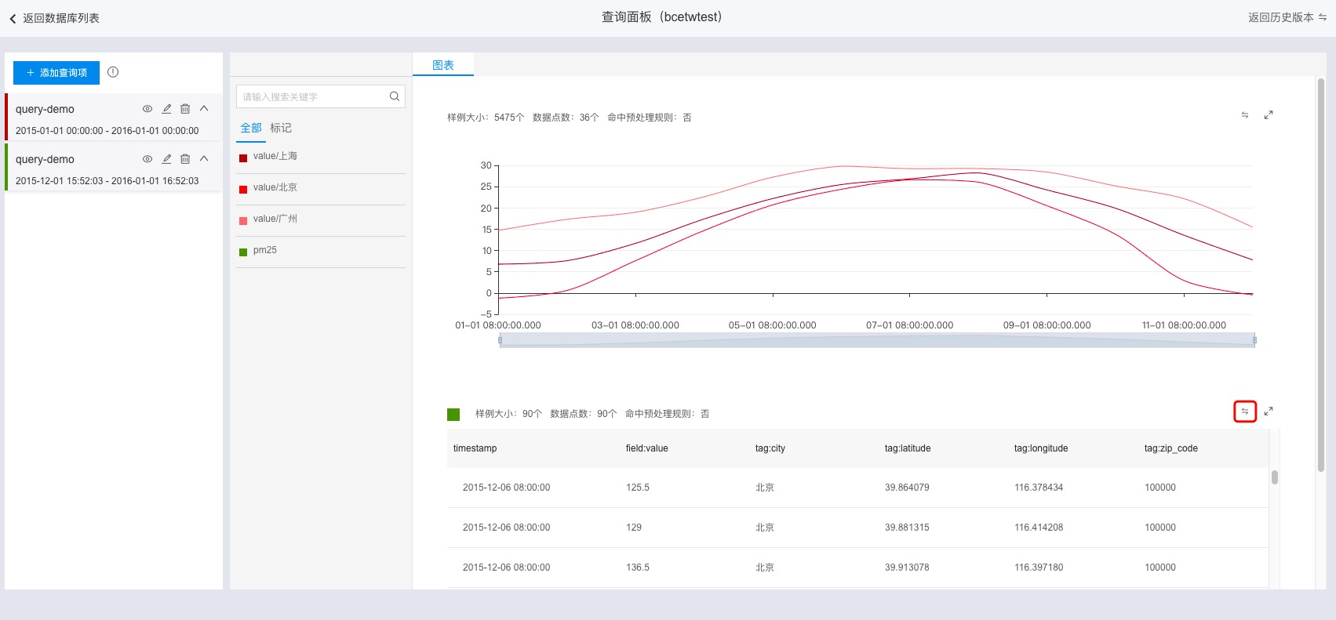Select the pm25 series label
The width and height of the screenshot is (1336, 620).
265,250
